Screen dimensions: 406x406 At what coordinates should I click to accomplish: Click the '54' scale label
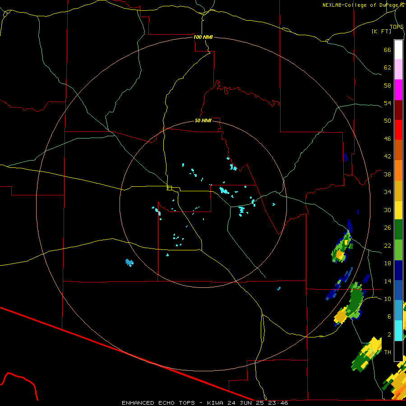point(388,103)
